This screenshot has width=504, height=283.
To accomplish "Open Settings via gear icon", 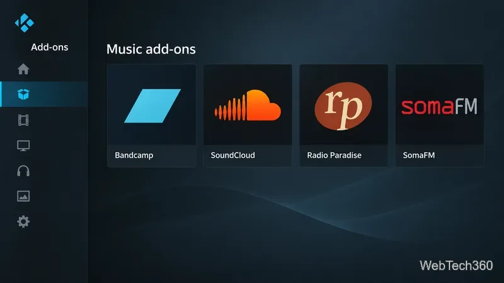I will coord(23,222).
